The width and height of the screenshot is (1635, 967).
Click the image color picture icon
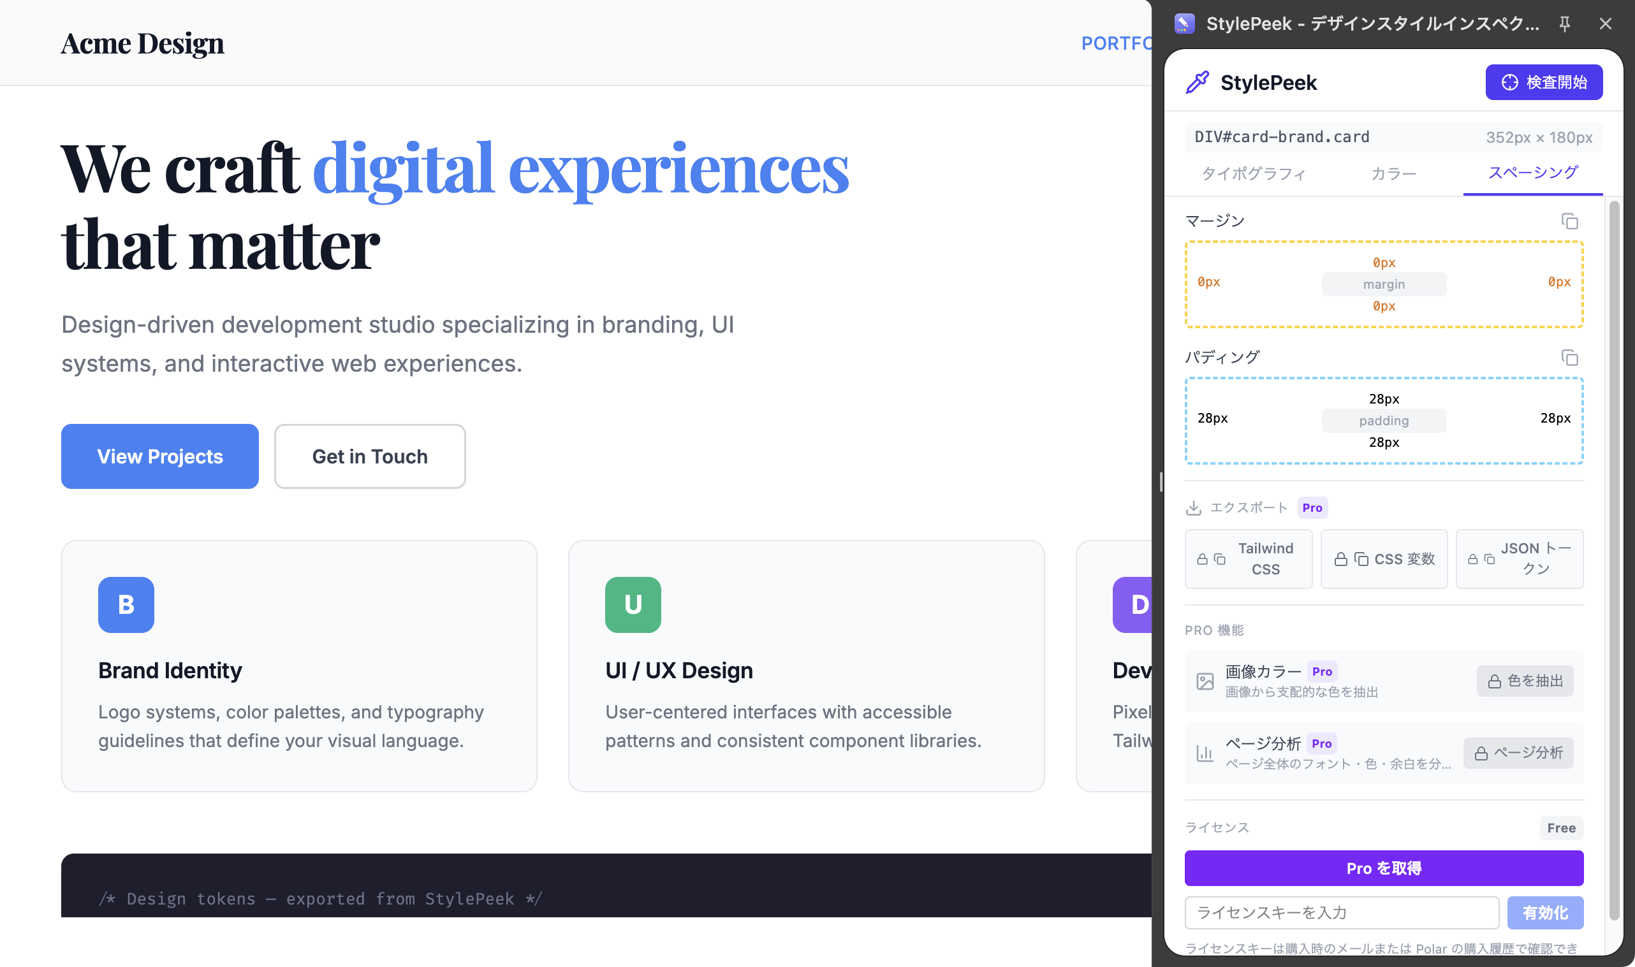[x=1205, y=681]
